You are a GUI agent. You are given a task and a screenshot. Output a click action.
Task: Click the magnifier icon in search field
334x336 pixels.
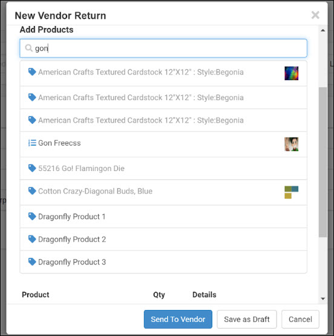click(x=28, y=48)
